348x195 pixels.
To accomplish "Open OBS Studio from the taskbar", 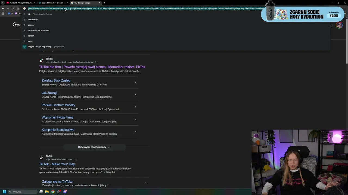I will click(x=59, y=192).
